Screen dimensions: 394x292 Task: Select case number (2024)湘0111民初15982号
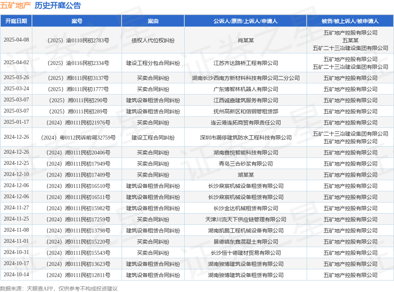pyautogui.click(x=78, y=208)
